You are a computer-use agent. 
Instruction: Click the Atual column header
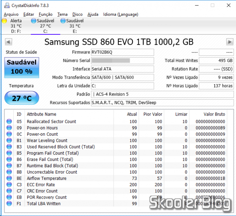(126, 114)
